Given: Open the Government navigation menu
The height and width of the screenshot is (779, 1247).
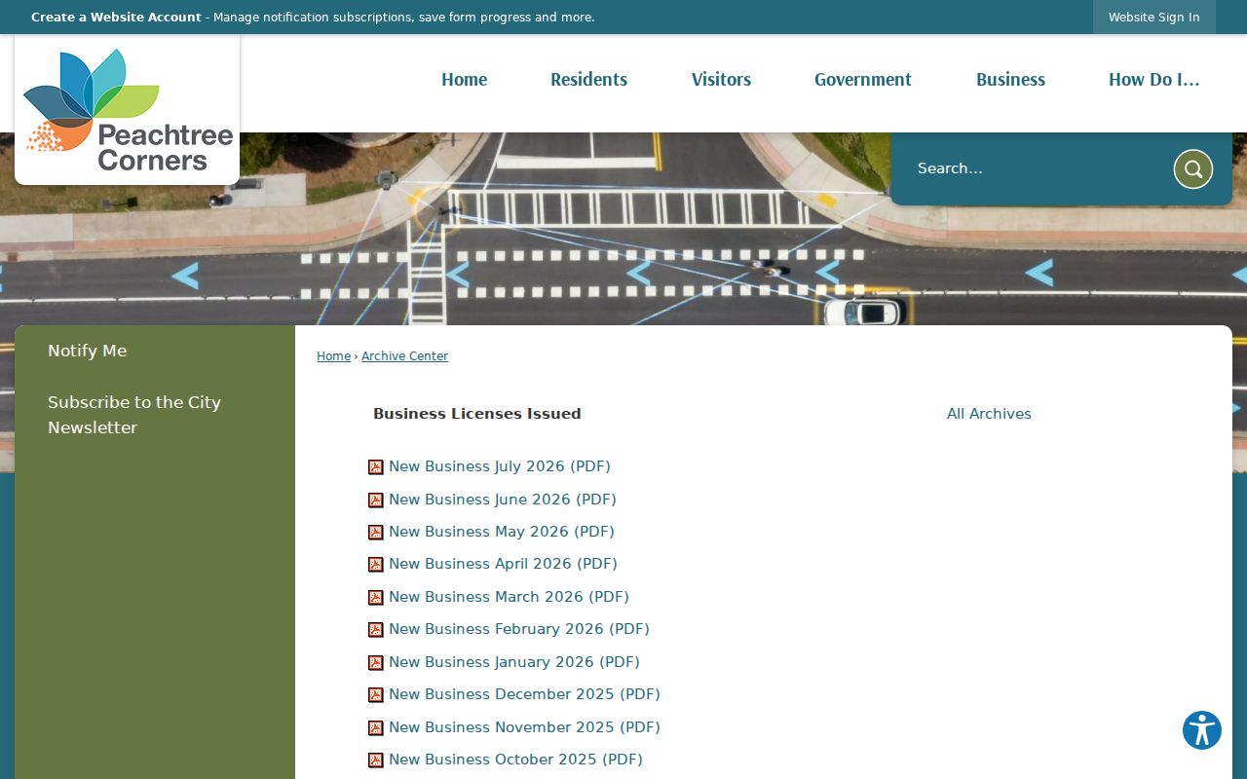Looking at the screenshot, I should 862,80.
